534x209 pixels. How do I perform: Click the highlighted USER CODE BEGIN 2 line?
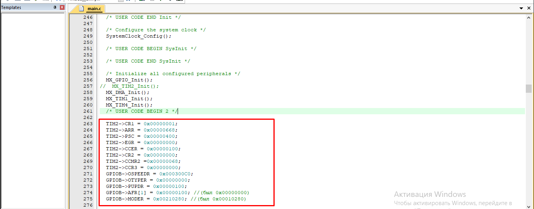tap(142, 111)
